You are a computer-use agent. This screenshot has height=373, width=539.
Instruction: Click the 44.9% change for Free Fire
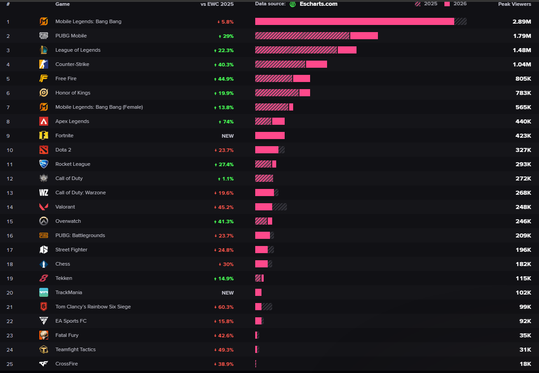click(224, 79)
